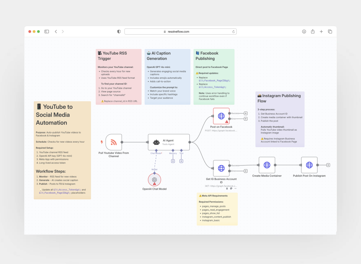
Task: Click the 'Create Media Container' label
Action: click(267, 176)
